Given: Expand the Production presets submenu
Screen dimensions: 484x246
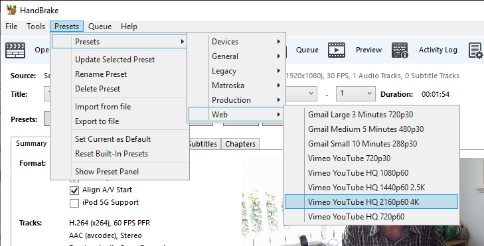Looking at the screenshot, I should tap(236, 100).
